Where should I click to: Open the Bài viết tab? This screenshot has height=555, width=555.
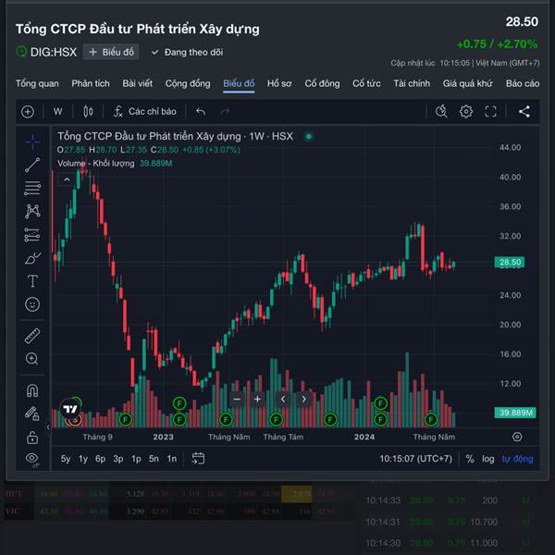[x=137, y=83]
